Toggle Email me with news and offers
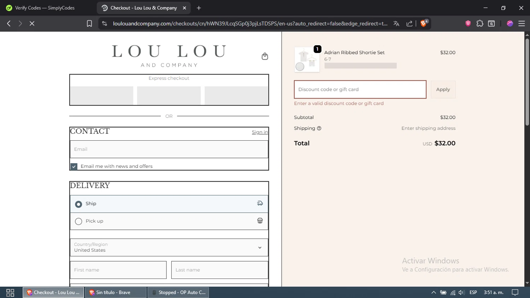Screen dimensions: 530x298 coord(74,166)
